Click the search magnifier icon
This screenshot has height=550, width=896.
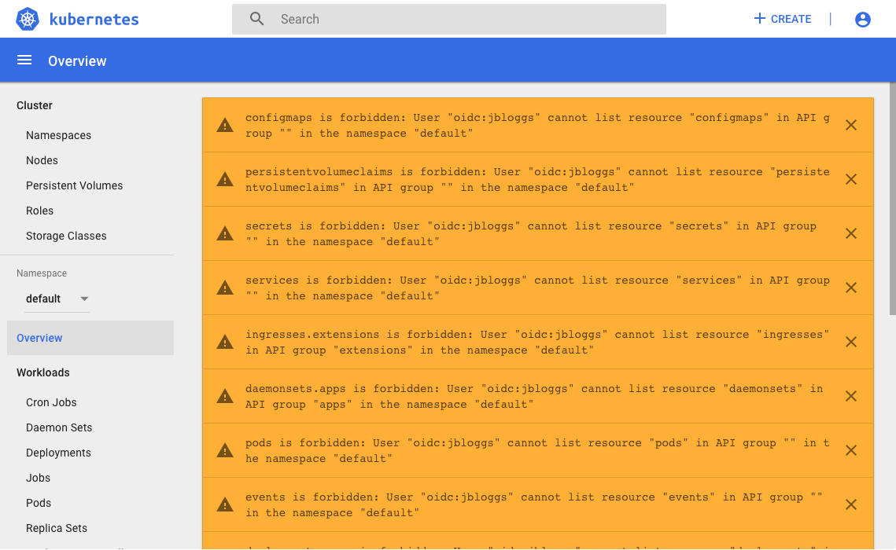[x=256, y=18]
